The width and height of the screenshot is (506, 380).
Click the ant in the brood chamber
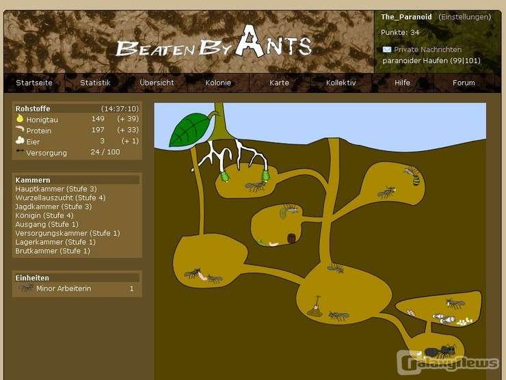[455, 303]
